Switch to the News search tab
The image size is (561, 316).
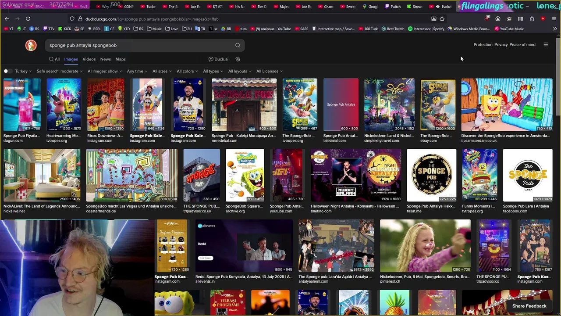pyautogui.click(x=106, y=59)
